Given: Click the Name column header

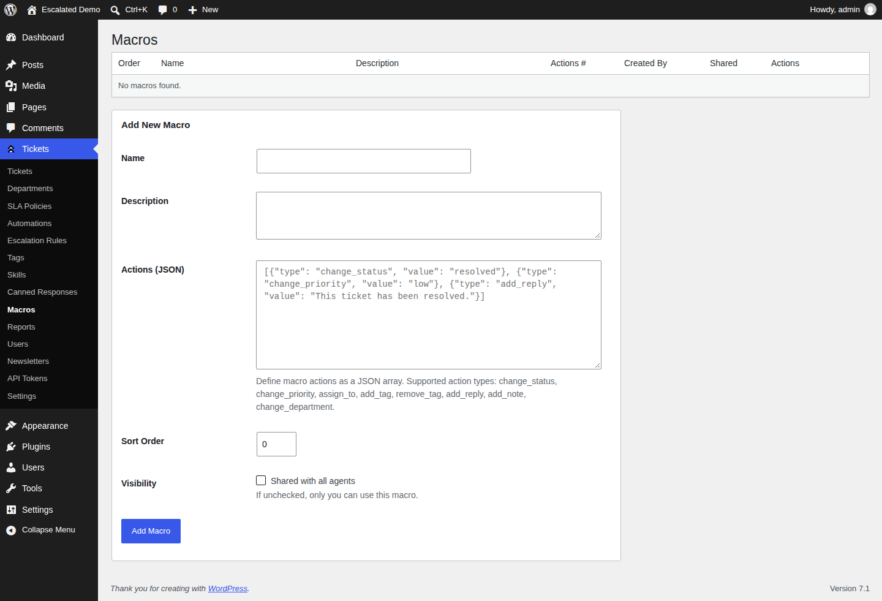Looking at the screenshot, I should (x=172, y=63).
